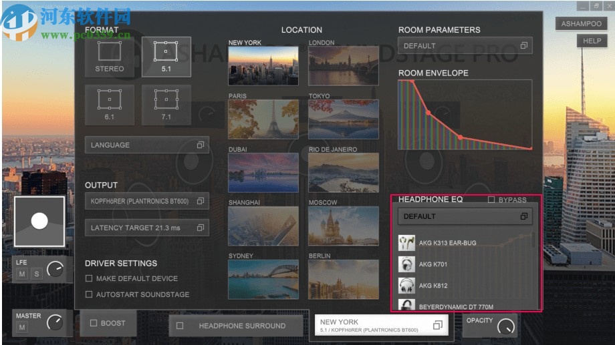
Task: Select the Paris location thumbnail
Action: click(263, 119)
